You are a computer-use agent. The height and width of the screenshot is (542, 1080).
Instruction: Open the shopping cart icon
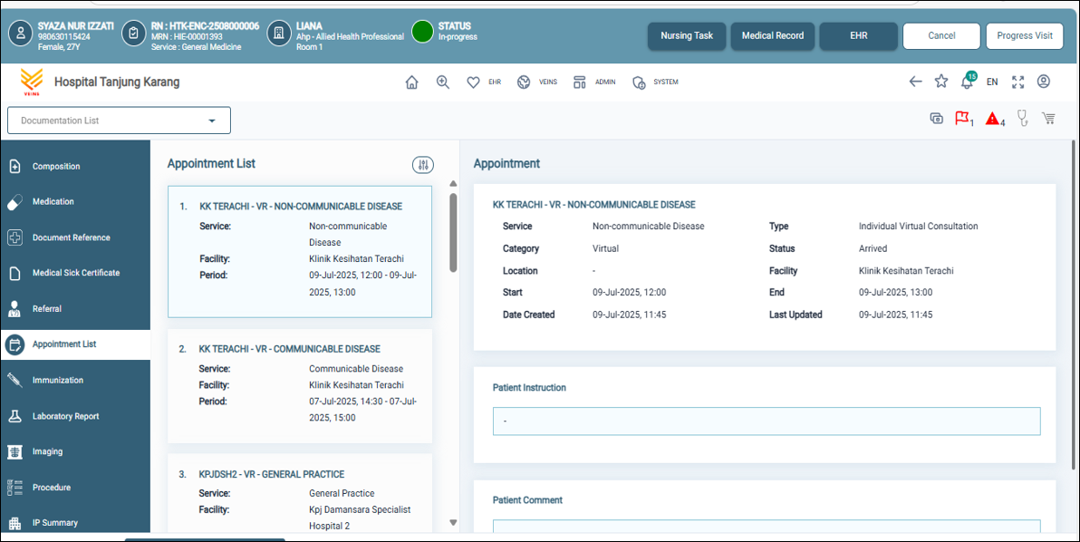[x=1049, y=119]
